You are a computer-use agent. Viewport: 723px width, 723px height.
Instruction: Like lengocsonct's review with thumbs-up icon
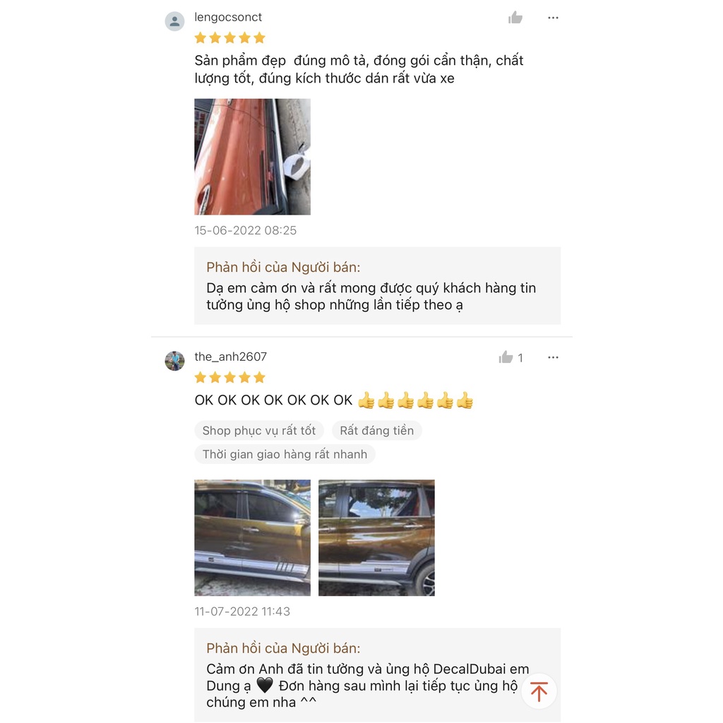[x=515, y=18]
